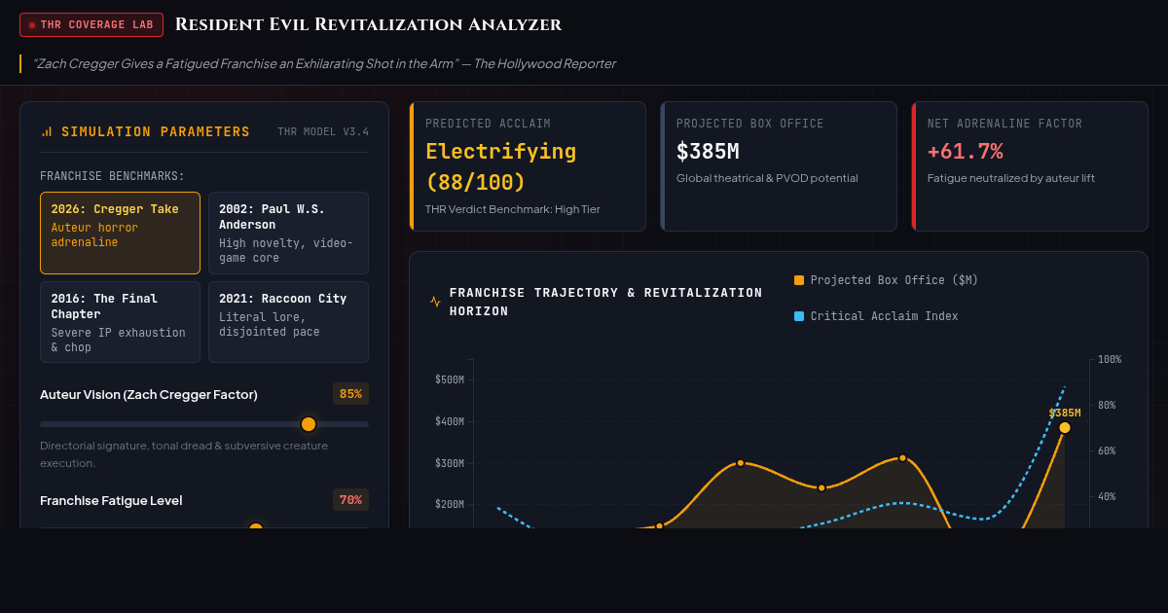Click the $500M axis label
Screen dimensions: 1168x613
[450, 379]
